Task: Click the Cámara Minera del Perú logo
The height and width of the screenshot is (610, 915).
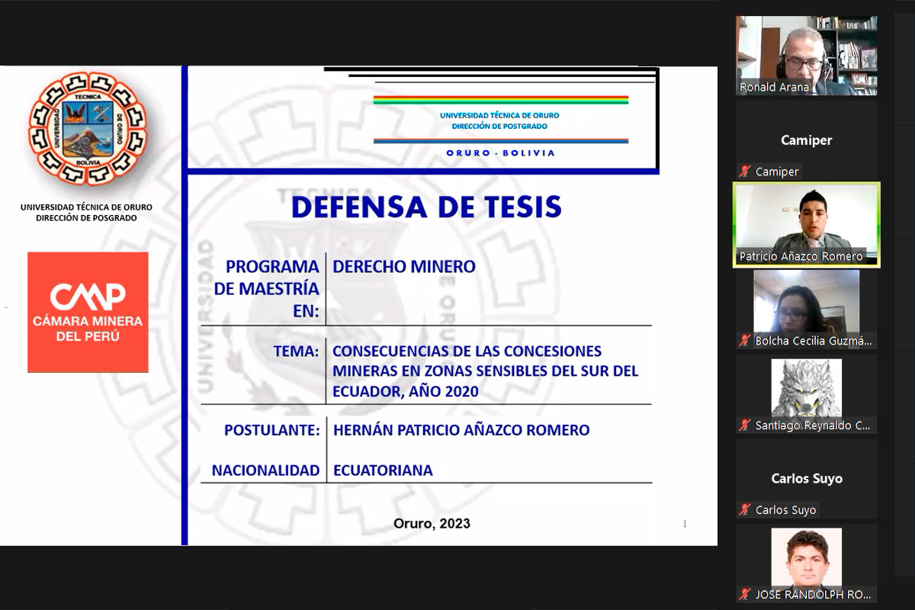Action: tap(88, 313)
